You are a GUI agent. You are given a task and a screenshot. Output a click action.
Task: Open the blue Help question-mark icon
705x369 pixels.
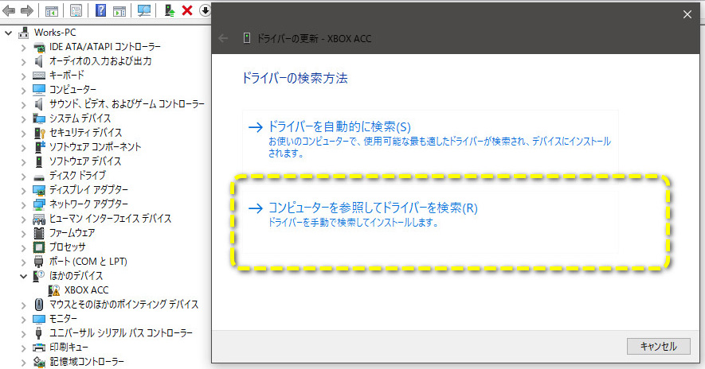[100, 10]
